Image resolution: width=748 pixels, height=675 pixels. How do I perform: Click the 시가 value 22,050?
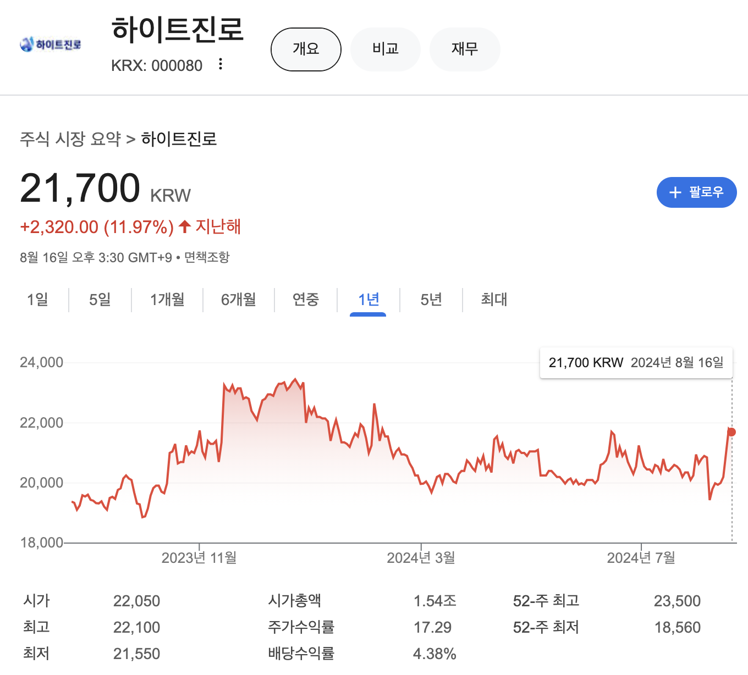coord(136,601)
